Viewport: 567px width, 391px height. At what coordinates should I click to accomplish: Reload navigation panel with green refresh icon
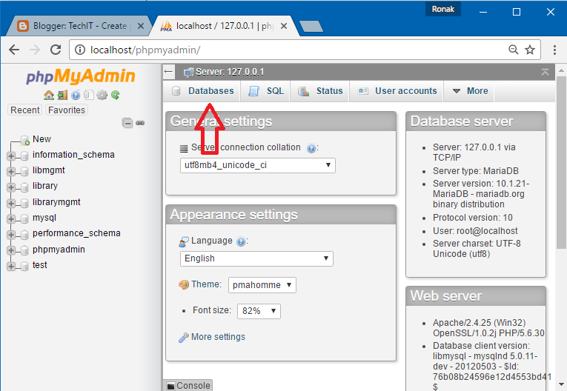point(116,95)
